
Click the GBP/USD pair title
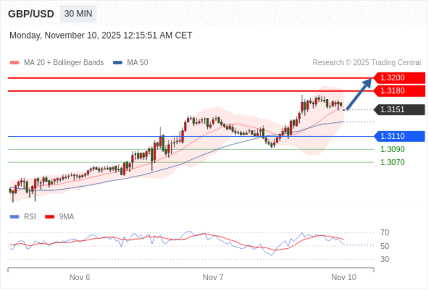(31, 14)
